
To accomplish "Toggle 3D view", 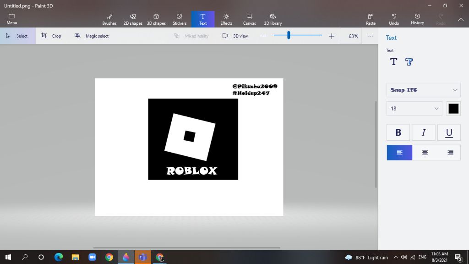I will 235,36.
